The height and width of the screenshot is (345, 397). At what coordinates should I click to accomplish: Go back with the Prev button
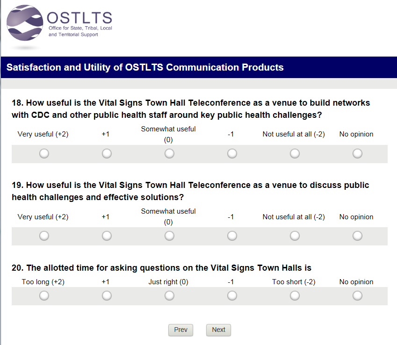pos(180,330)
